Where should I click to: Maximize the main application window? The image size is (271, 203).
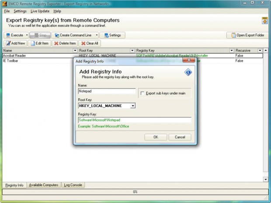[252, 3]
